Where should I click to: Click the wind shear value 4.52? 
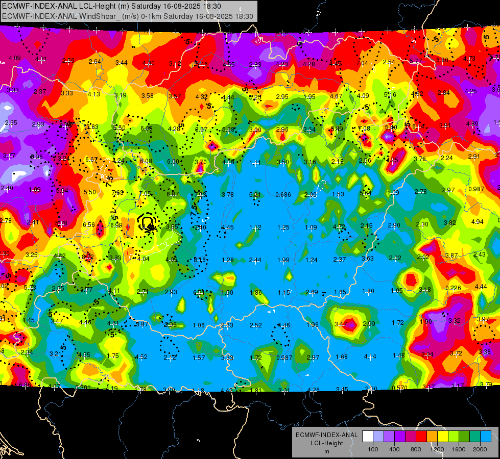pyautogui.click(x=141, y=357)
